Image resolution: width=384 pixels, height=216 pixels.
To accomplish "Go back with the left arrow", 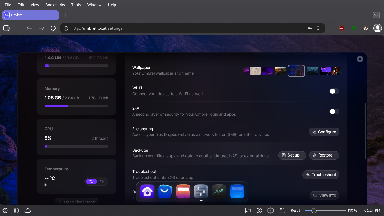I will point(29,28).
